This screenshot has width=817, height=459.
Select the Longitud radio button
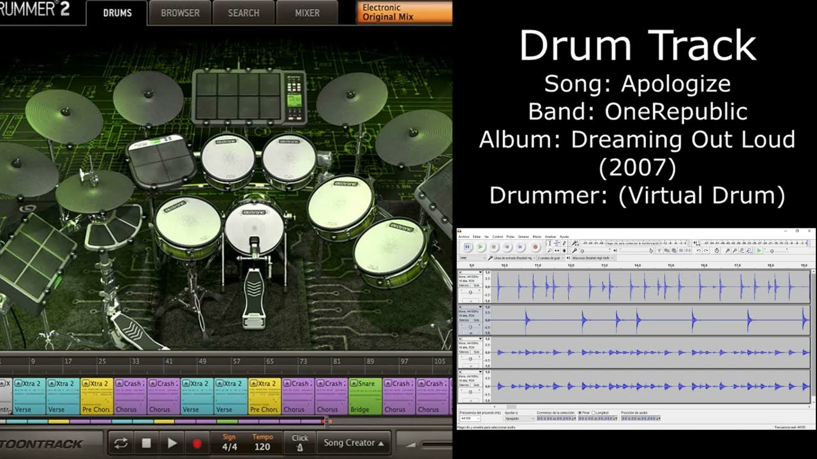click(x=593, y=412)
